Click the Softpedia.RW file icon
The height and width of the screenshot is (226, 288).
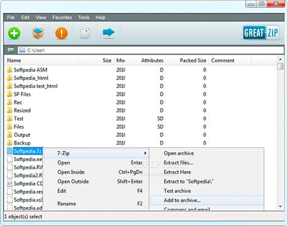[10, 167]
